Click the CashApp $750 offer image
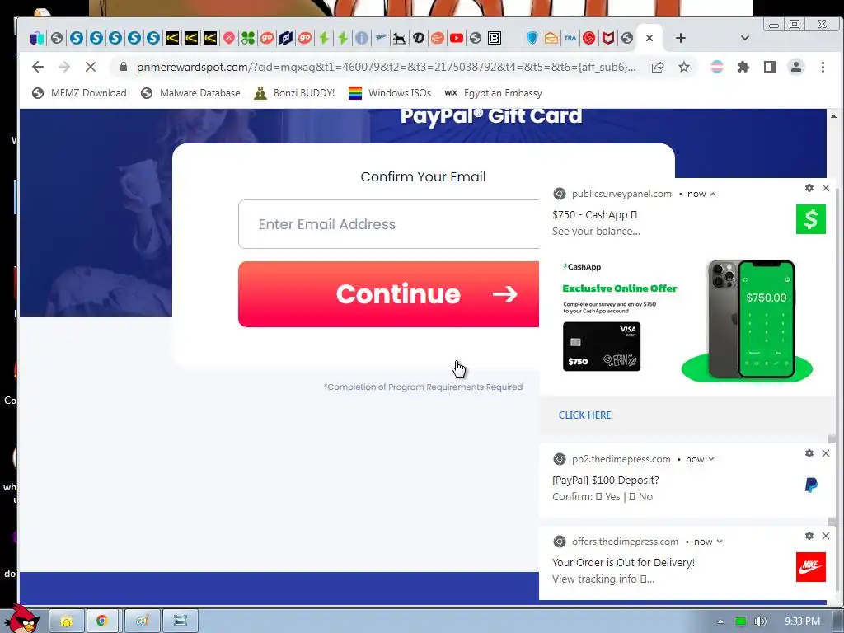 pos(687,321)
